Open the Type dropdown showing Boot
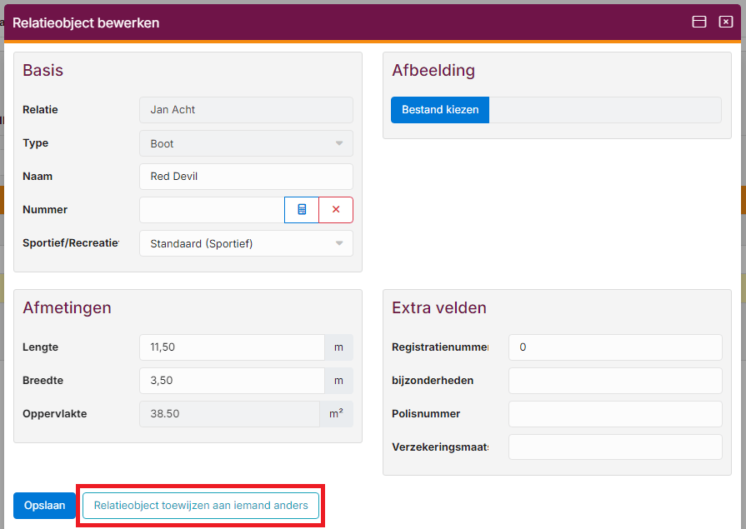The height and width of the screenshot is (529, 746). pyautogui.click(x=246, y=143)
